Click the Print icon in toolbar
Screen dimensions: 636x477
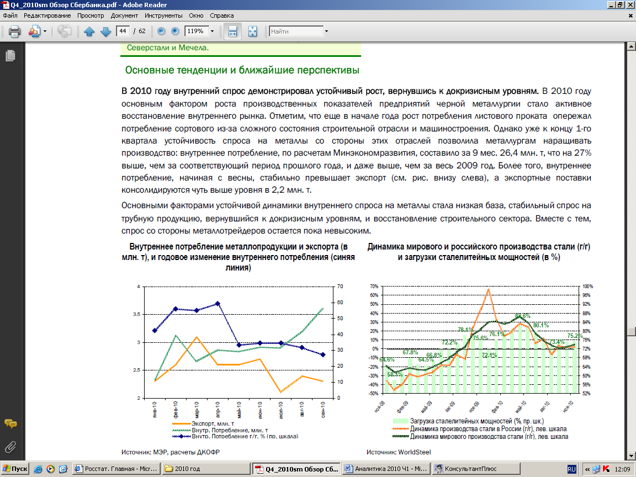(x=14, y=31)
